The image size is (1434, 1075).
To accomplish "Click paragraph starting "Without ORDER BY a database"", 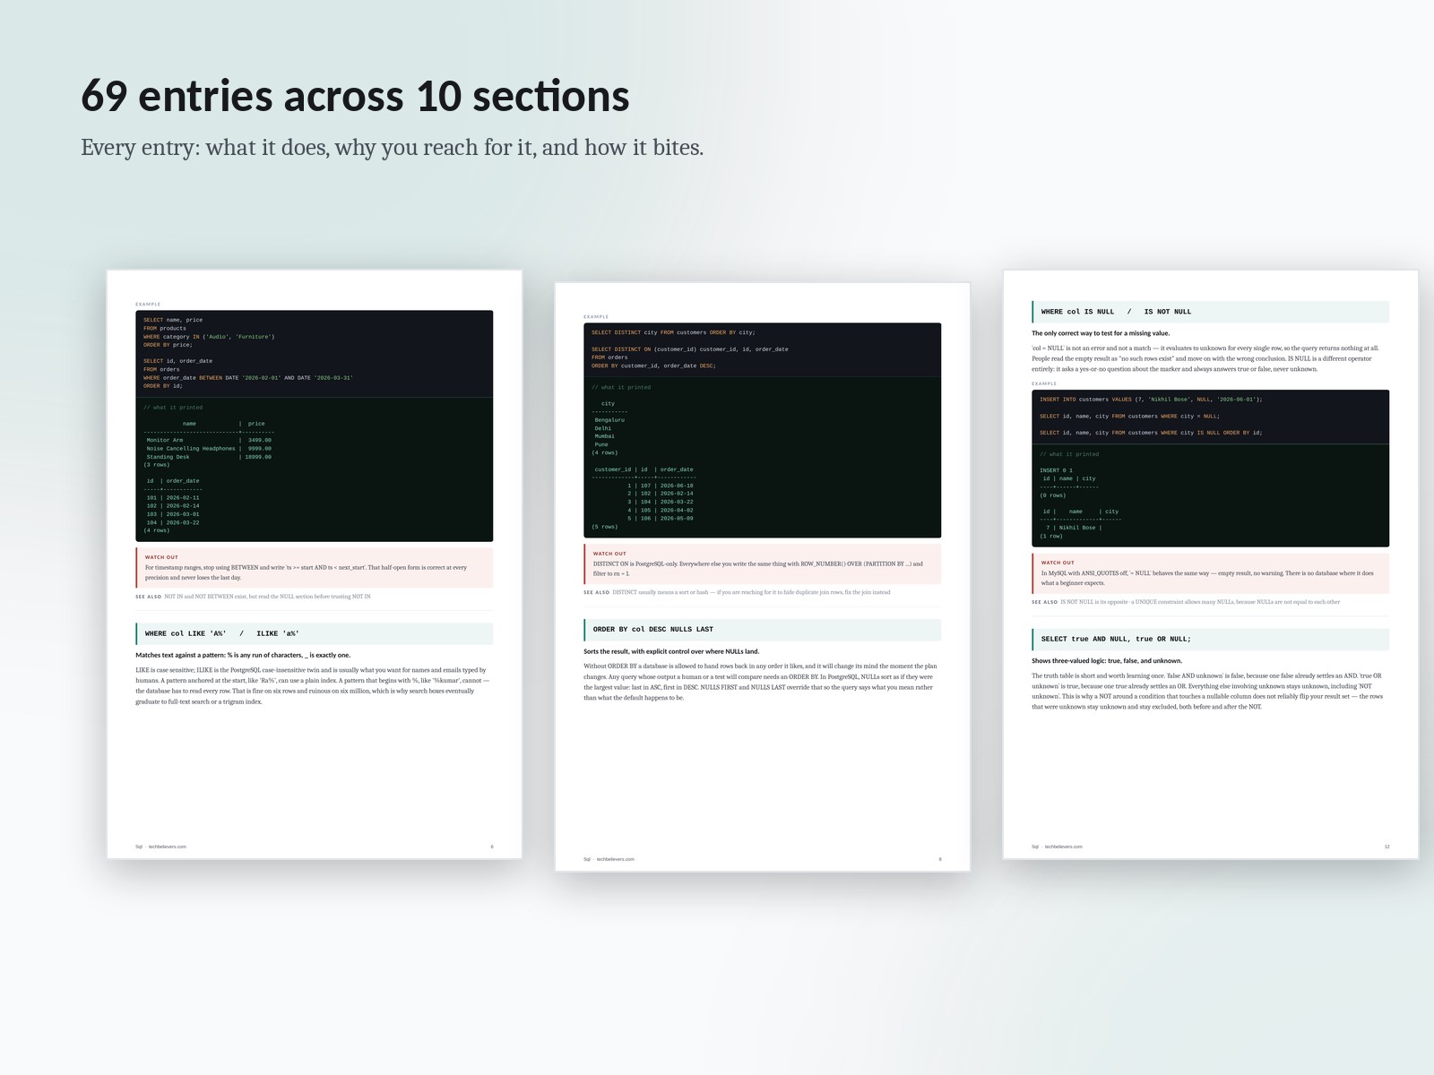I will [761, 682].
